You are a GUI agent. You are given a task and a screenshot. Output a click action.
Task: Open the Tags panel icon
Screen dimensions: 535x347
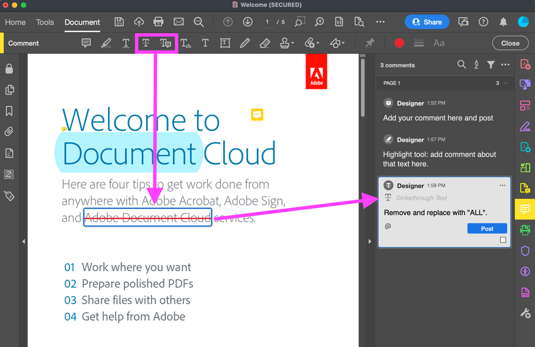coord(9,196)
